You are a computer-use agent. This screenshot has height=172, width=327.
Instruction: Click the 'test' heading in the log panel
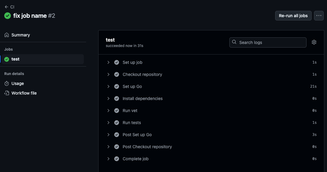[x=110, y=40]
